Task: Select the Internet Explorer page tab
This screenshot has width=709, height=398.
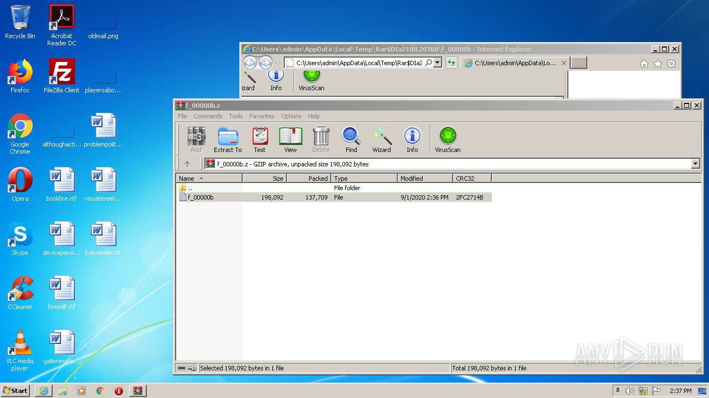Action: [514, 63]
